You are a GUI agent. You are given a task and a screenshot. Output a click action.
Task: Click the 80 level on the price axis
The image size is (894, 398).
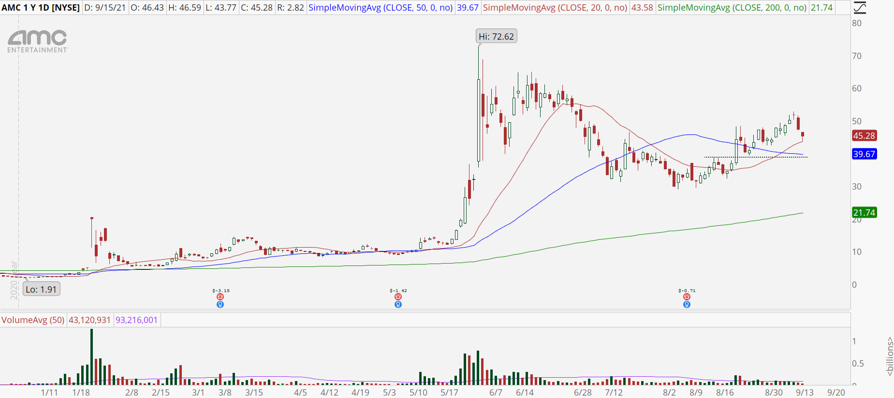tap(857, 23)
